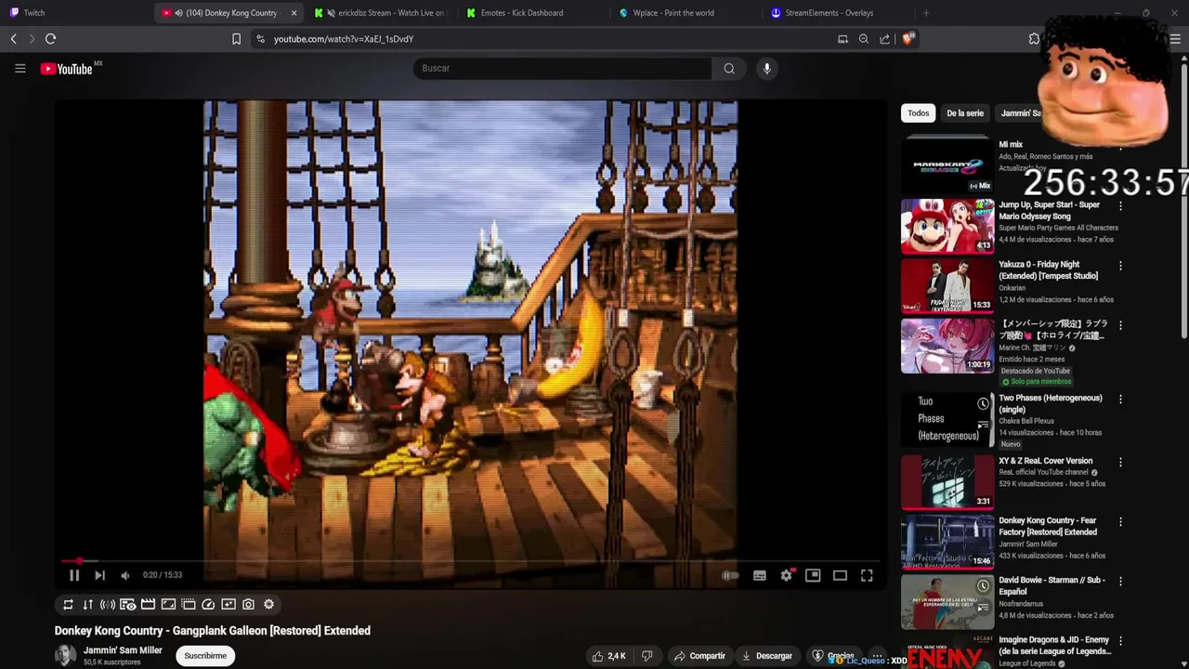Click the search magnifier button
Viewport: 1189px width, 669px height.
point(729,68)
